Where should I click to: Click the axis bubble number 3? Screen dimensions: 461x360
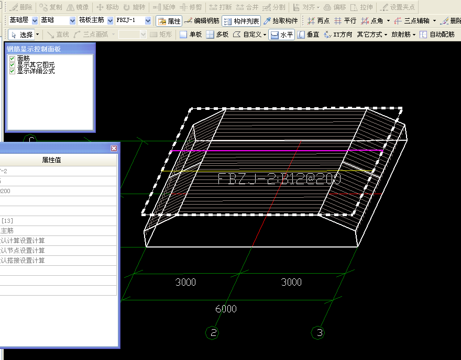pyautogui.click(x=318, y=333)
